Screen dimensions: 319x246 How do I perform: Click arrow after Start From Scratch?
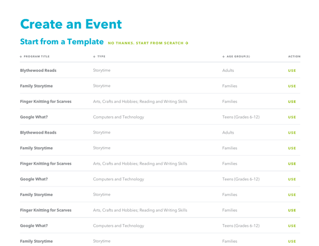pyautogui.click(x=187, y=43)
